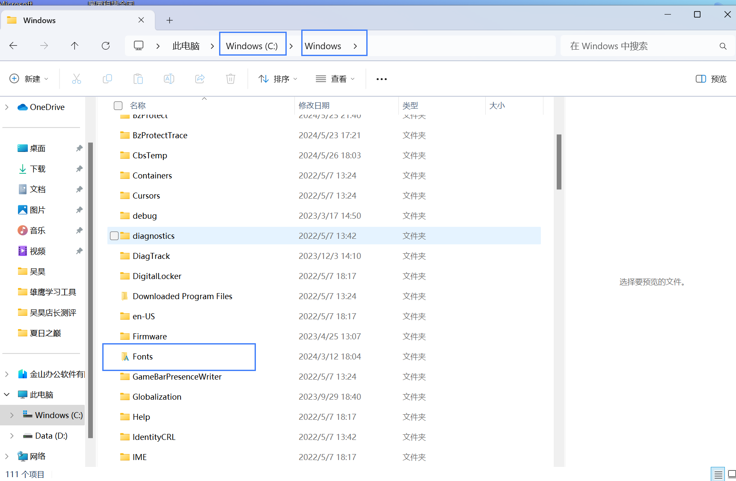The width and height of the screenshot is (736, 481).
Task: Check the diagnostics folder checkbox
Action: pos(114,236)
